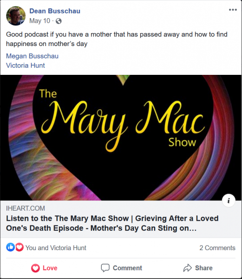
Task: Open the IHEART.COM source link
Action: [26, 208]
